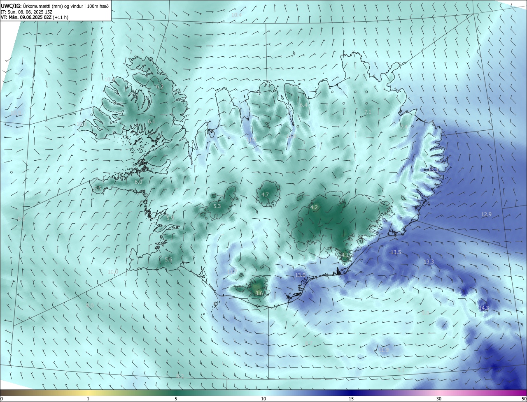Screen dimensions: 527x402
Task: Click the 7.1 value label
Action: [x=368, y=112]
